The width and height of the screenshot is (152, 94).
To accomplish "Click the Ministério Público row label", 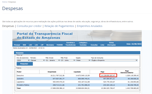I will [x=23, y=85].
